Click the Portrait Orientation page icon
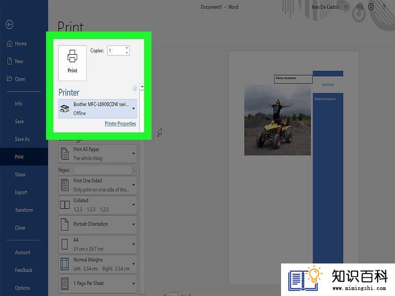395x296 pixels. 65,224
